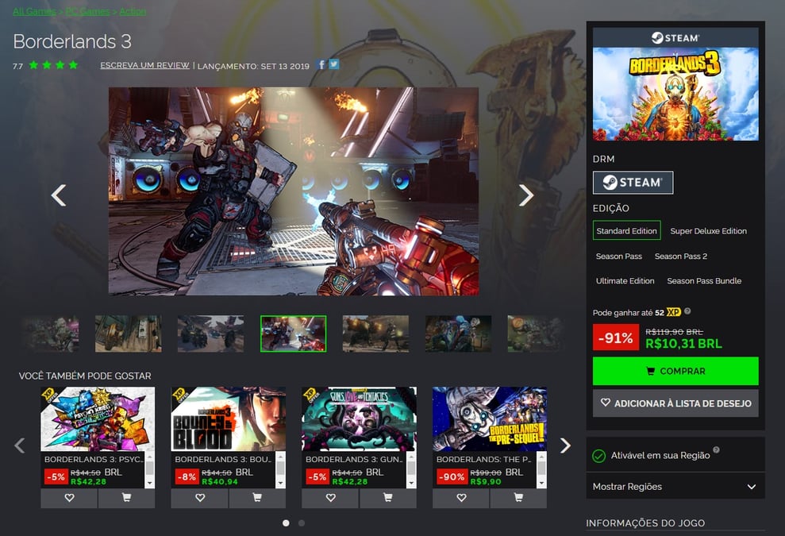Click Psycho Krieg card scrollbar
785x536 pixels.
[150, 470]
